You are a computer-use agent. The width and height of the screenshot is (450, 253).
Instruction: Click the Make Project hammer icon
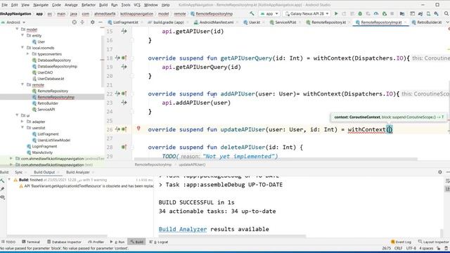[252, 13]
